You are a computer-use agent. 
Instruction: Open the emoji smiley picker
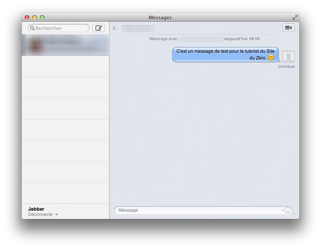coord(288,210)
